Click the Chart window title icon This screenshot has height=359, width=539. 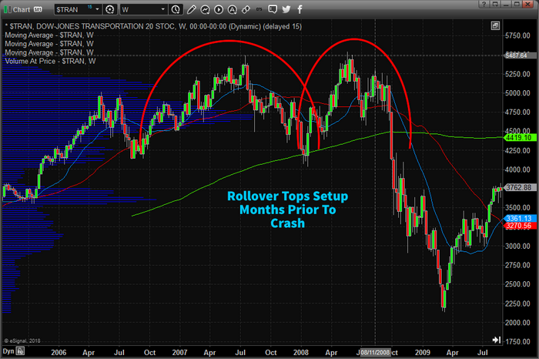8,9
